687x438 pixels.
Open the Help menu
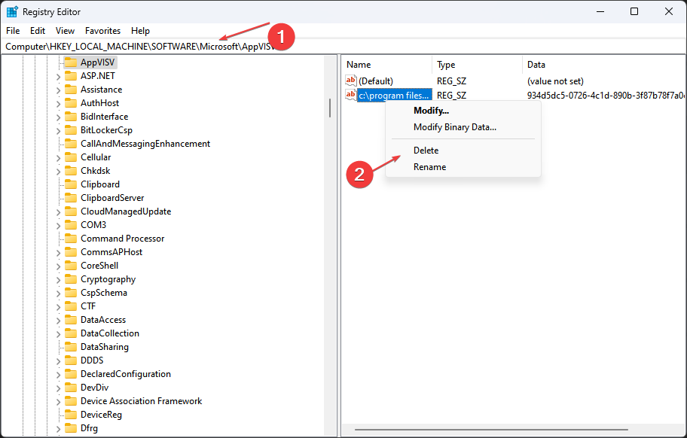(140, 31)
